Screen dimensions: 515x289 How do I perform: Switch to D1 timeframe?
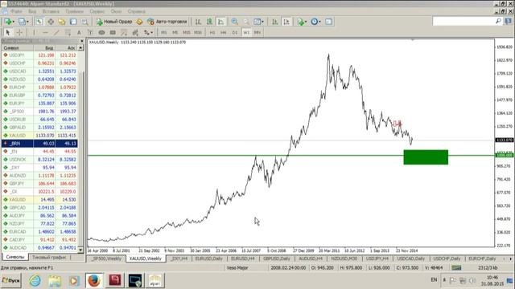coord(235,32)
